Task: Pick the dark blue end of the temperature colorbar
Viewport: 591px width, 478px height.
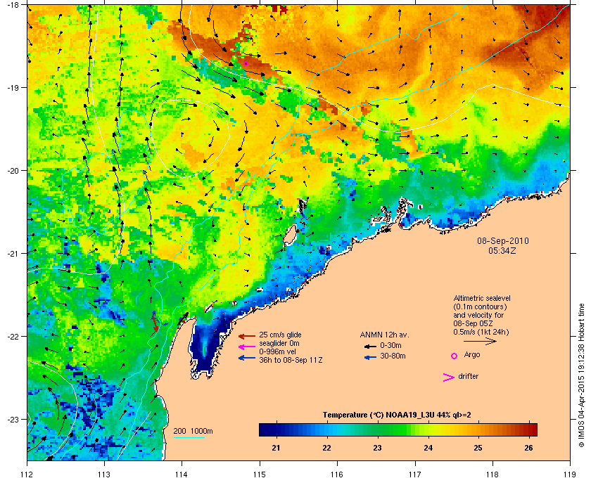Action: 264,429
